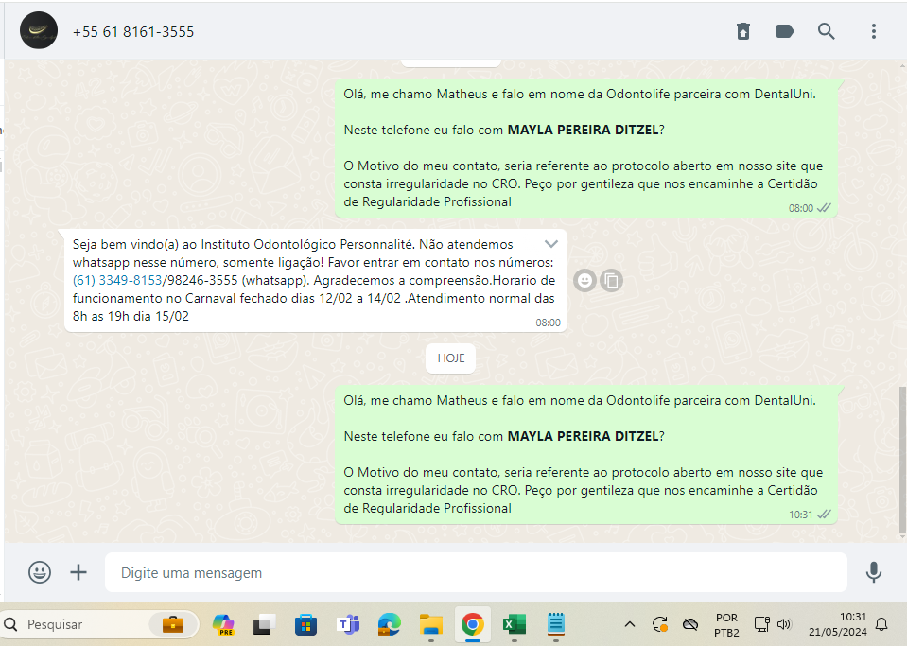Search within this conversation
This screenshot has width=907, height=646.
pyautogui.click(x=827, y=31)
